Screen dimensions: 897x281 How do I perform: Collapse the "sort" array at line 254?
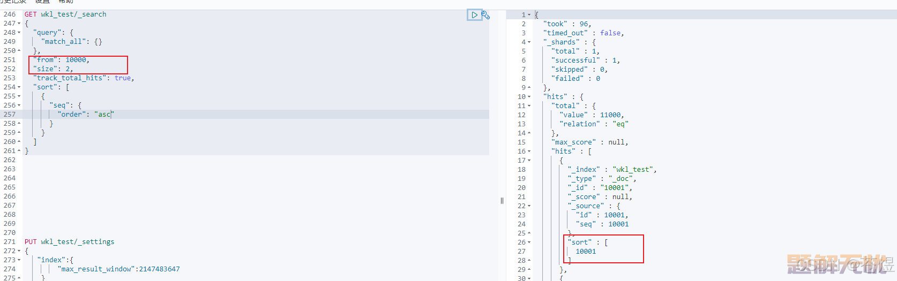[19, 87]
